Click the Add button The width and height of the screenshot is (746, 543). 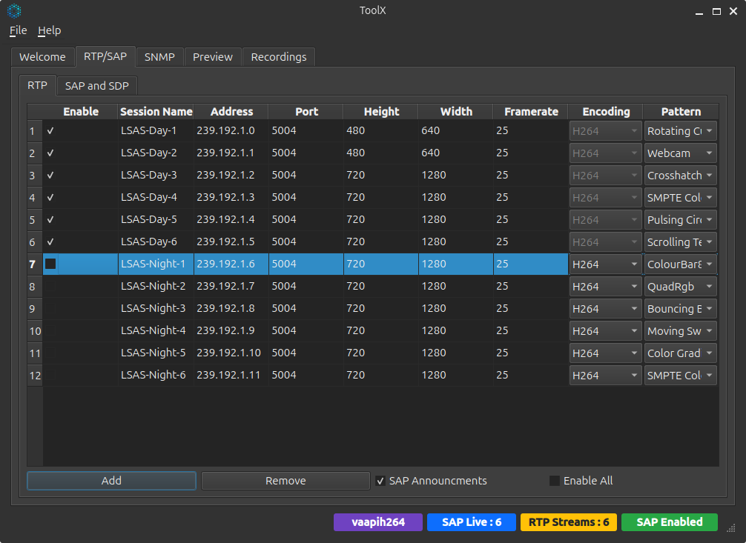[x=111, y=481]
